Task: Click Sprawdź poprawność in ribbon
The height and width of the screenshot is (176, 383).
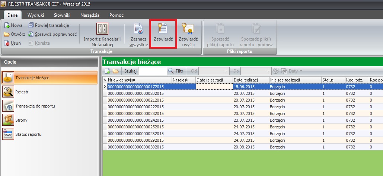Action: (x=52, y=34)
